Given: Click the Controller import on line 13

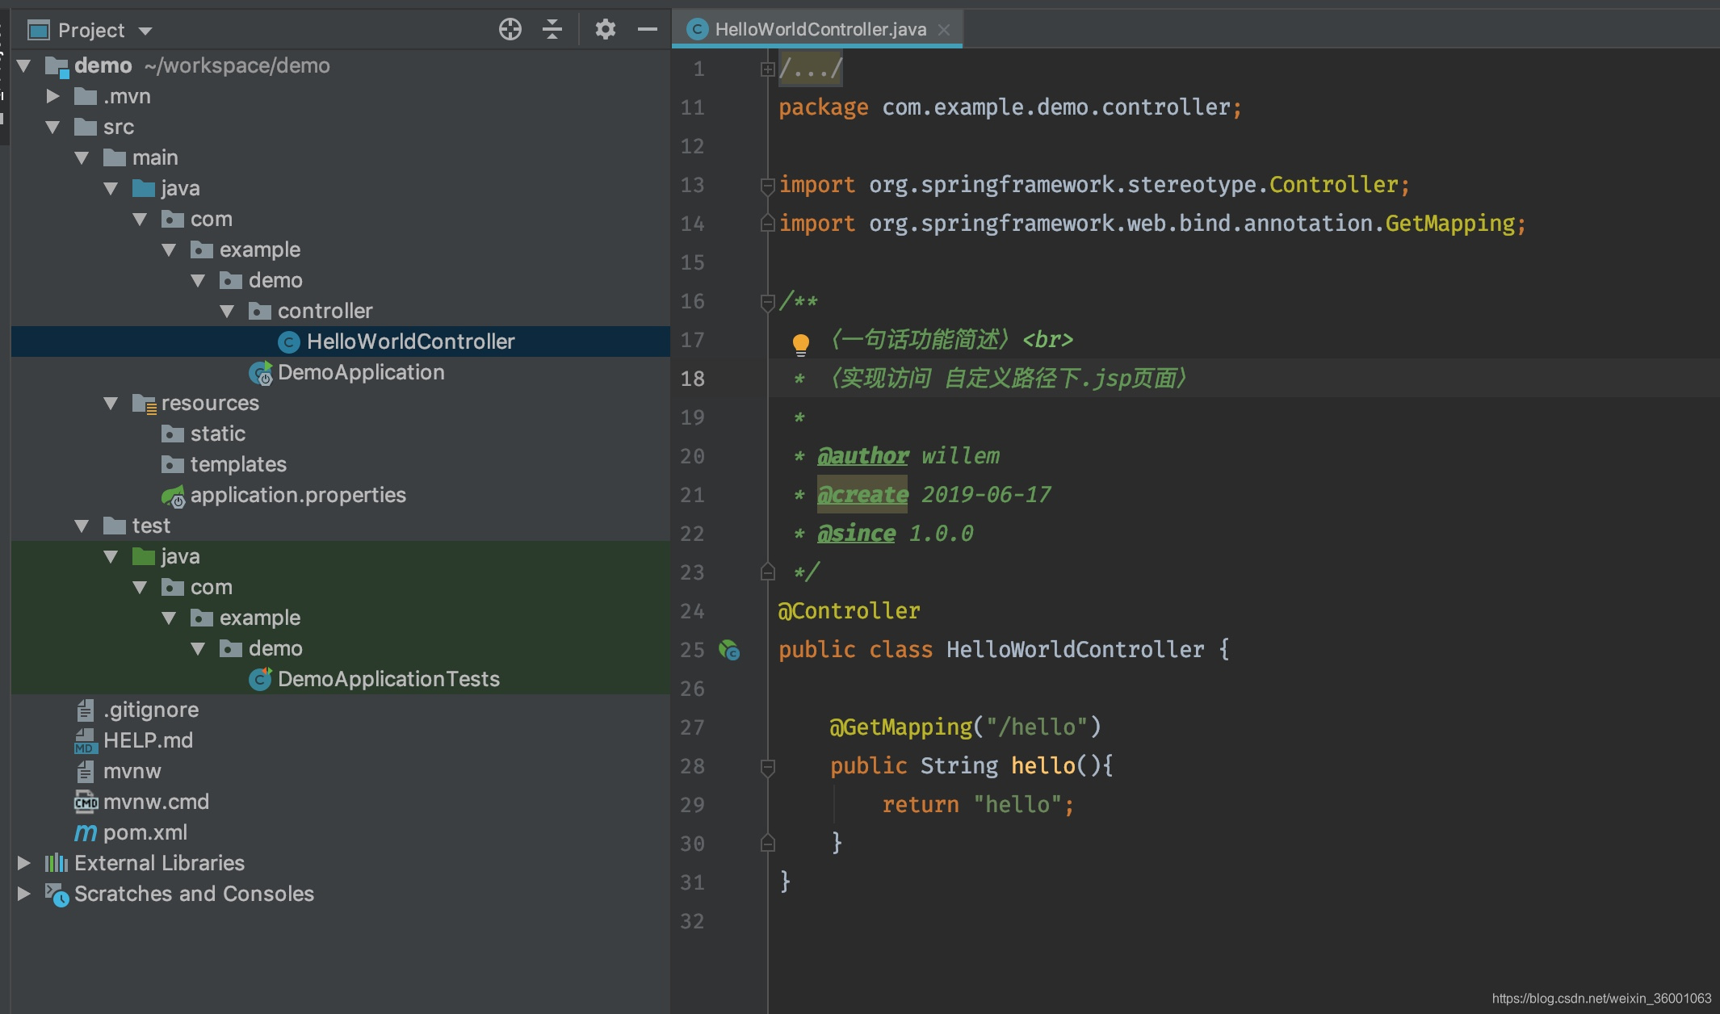Looking at the screenshot, I should click(x=1333, y=185).
